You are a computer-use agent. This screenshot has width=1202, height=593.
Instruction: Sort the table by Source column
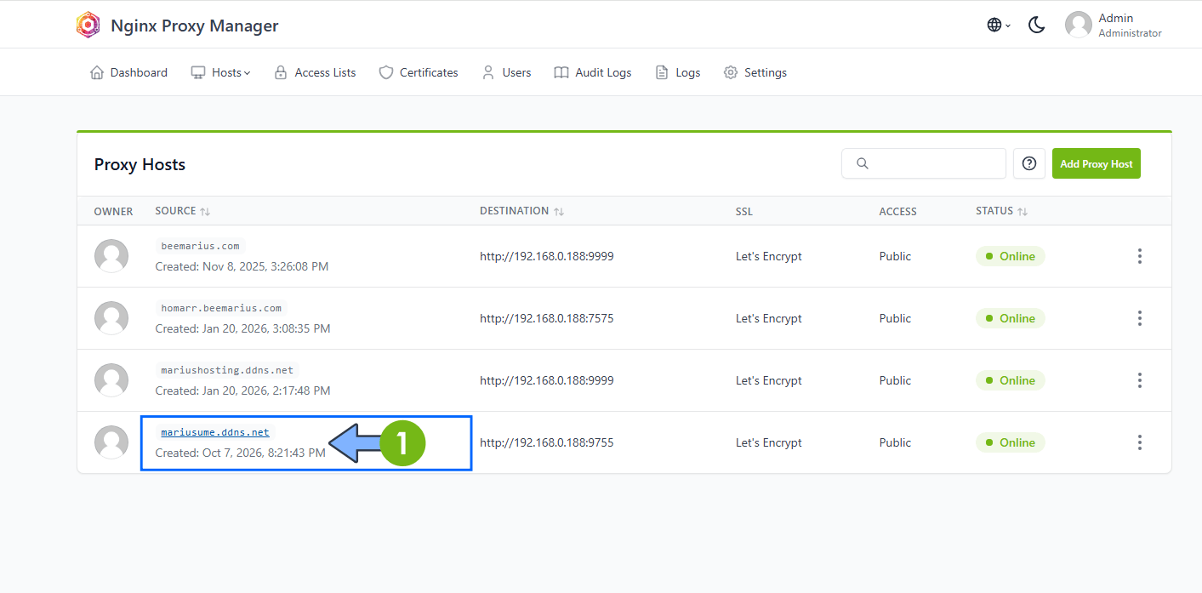tap(183, 211)
